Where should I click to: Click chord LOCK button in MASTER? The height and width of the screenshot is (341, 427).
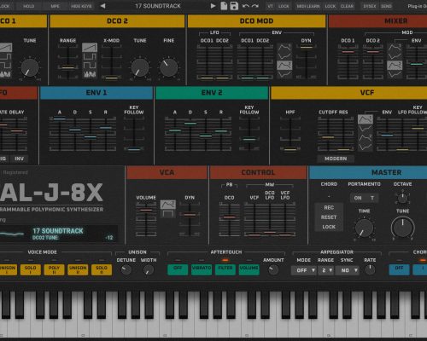coord(329,227)
